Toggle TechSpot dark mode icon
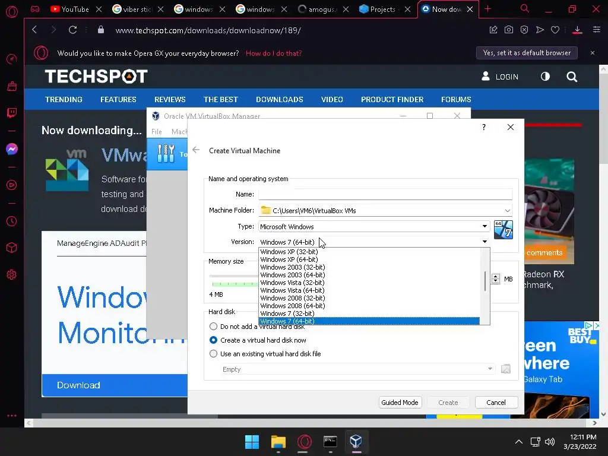The width and height of the screenshot is (608, 456). click(545, 77)
